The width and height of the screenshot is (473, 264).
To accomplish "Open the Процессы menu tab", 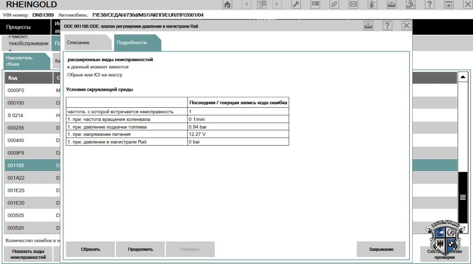I will point(25,27).
